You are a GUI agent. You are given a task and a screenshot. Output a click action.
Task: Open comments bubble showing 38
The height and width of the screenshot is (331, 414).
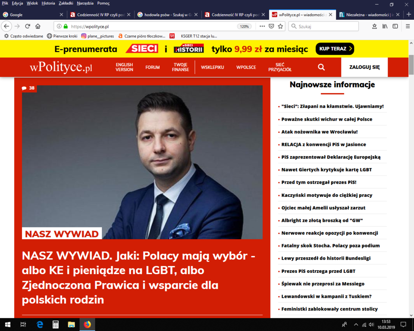(28, 88)
